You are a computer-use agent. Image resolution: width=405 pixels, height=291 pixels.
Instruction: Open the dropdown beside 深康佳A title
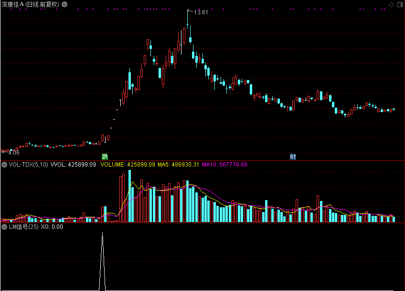pos(64,4)
